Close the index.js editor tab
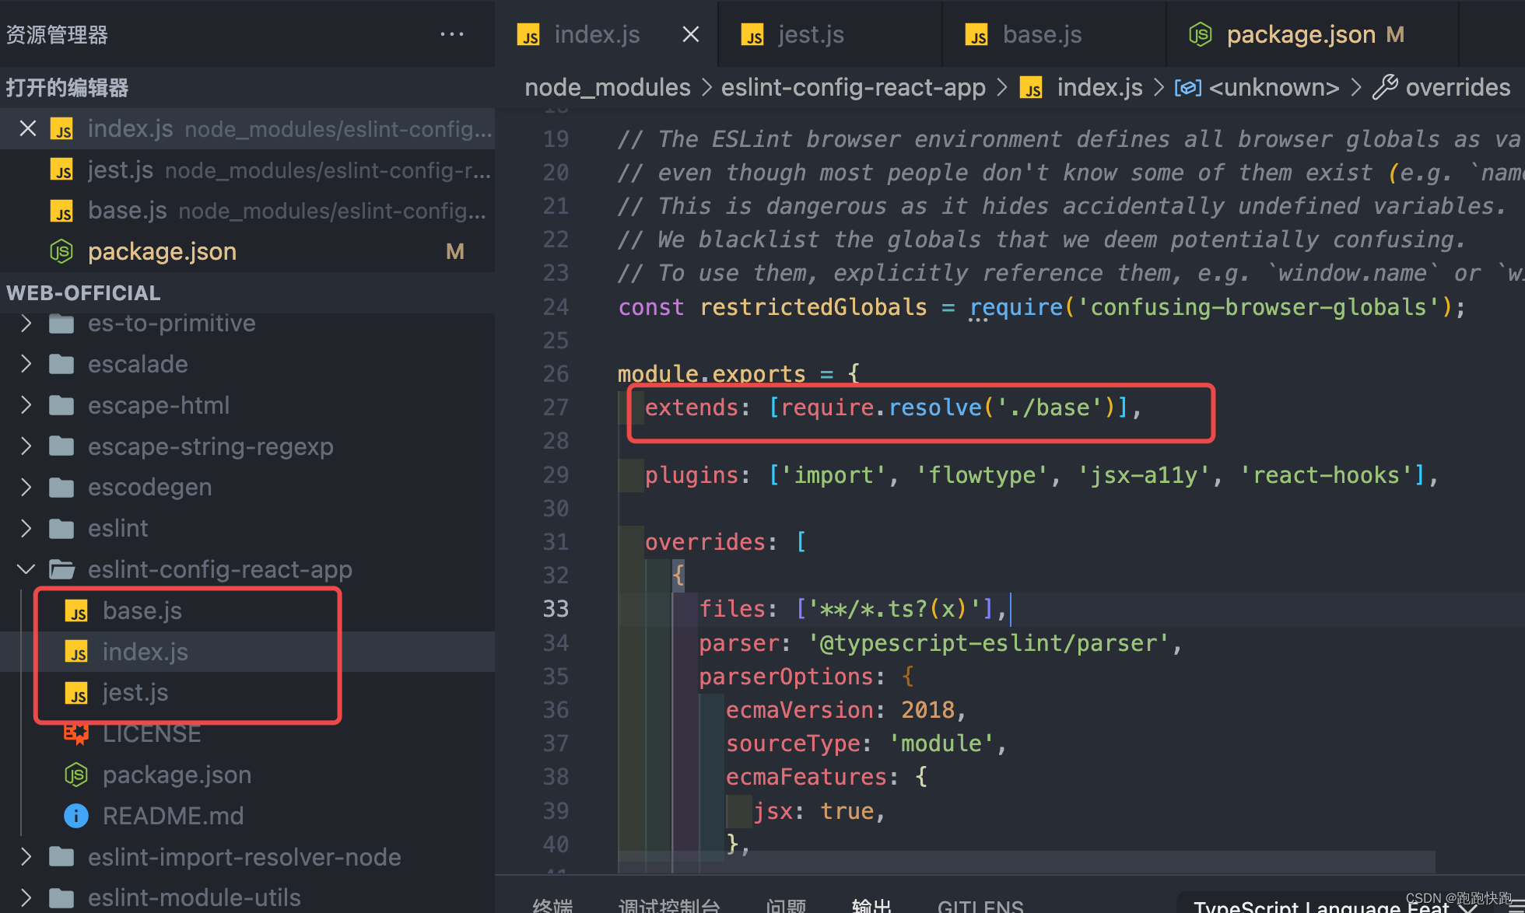Viewport: 1525px width, 913px height. (x=690, y=34)
